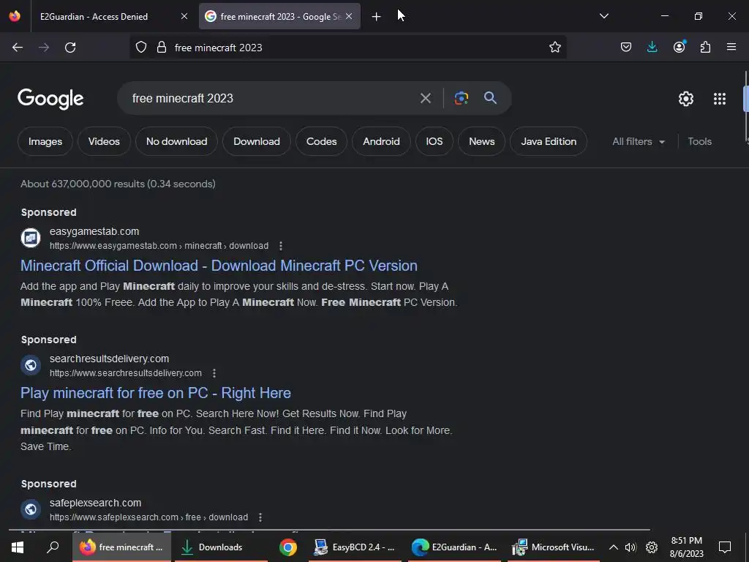
Task: Open the volume control tray icon
Action: pyautogui.click(x=631, y=547)
